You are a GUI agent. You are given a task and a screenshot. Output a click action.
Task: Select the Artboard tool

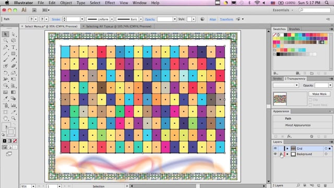coord(6,112)
